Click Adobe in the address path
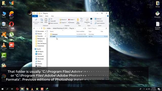The height and width of the screenshot is (91, 162). [x=49, y=28]
